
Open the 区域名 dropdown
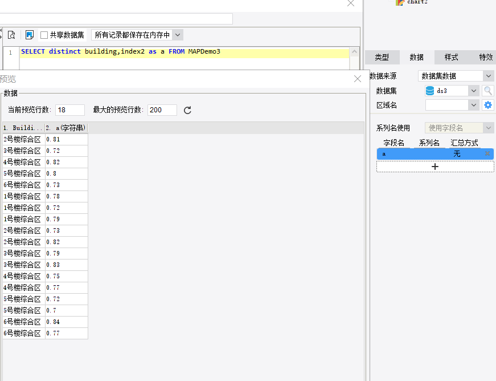452,105
